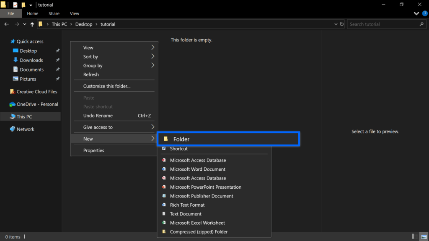Click the pin icon beside Desktop
Screen dimensions: 429x241
57,51
